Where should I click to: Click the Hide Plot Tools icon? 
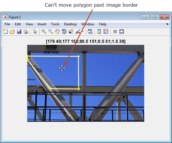click(x=115, y=32)
